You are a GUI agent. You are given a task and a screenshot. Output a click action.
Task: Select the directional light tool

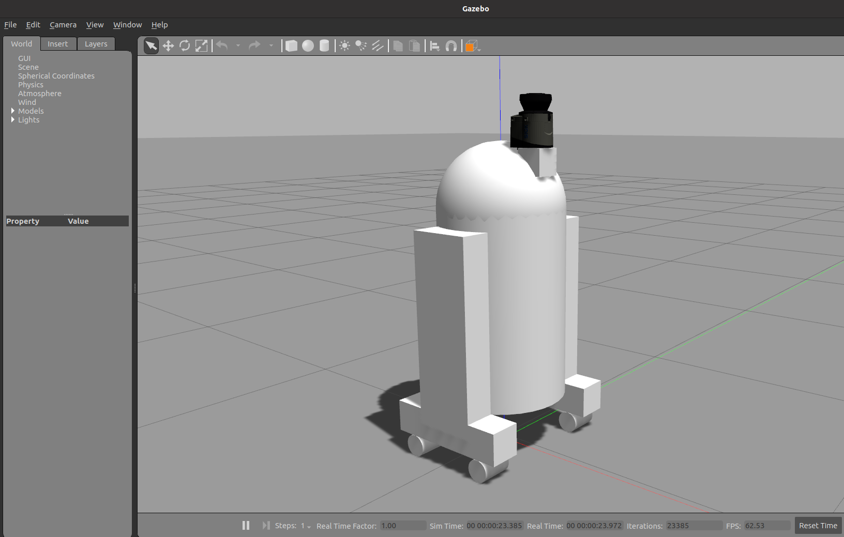pyautogui.click(x=378, y=45)
